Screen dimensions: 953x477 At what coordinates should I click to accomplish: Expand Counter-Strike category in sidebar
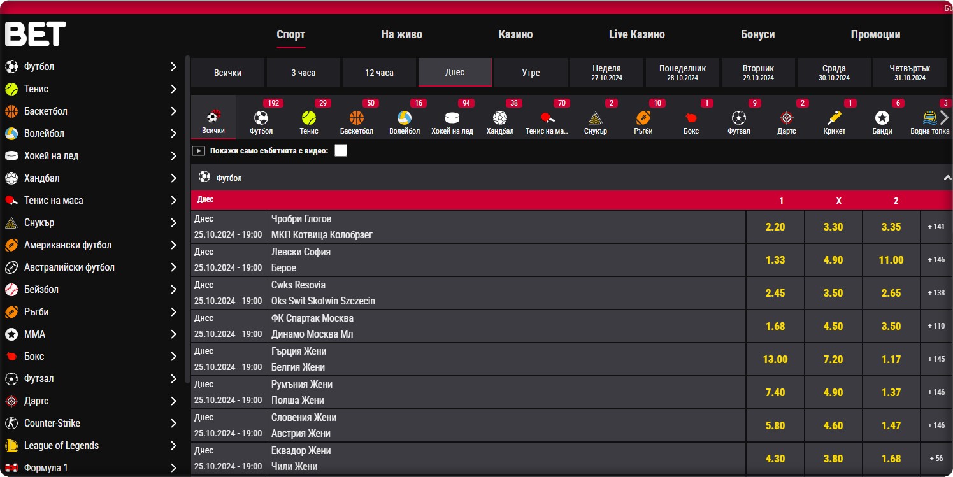[173, 424]
